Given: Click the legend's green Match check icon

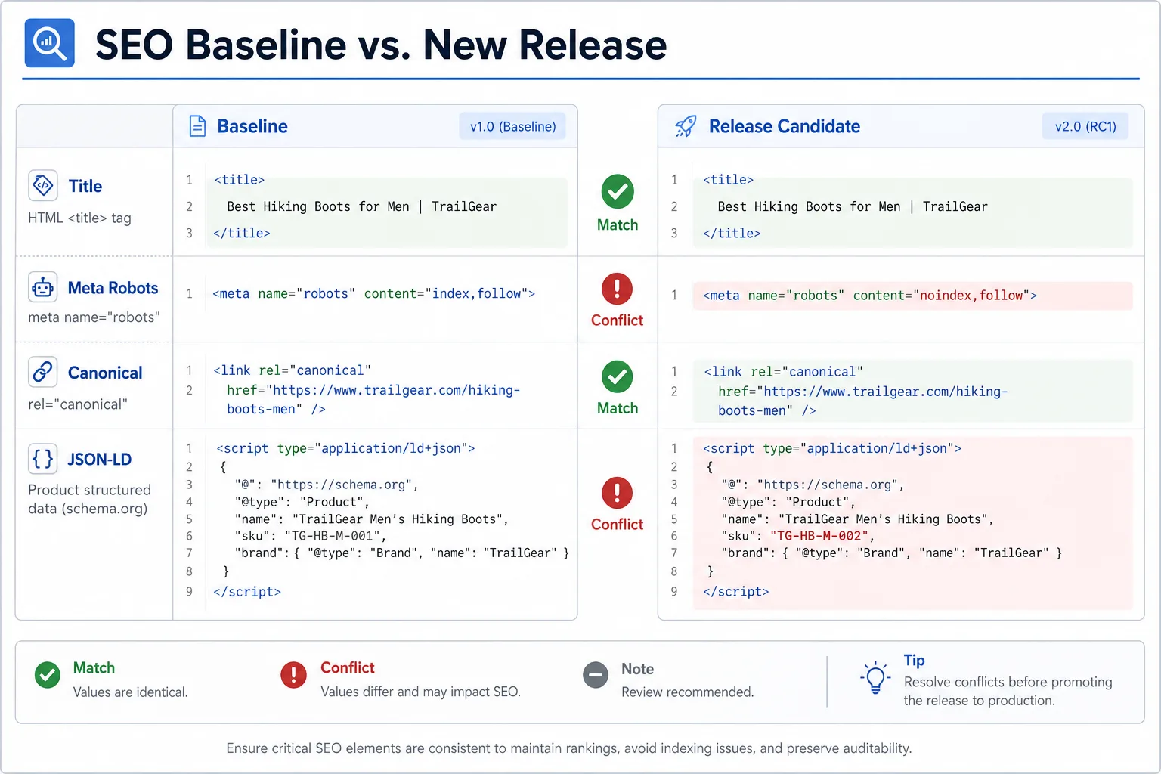Looking at the screenshot, I should click(48, 675).
